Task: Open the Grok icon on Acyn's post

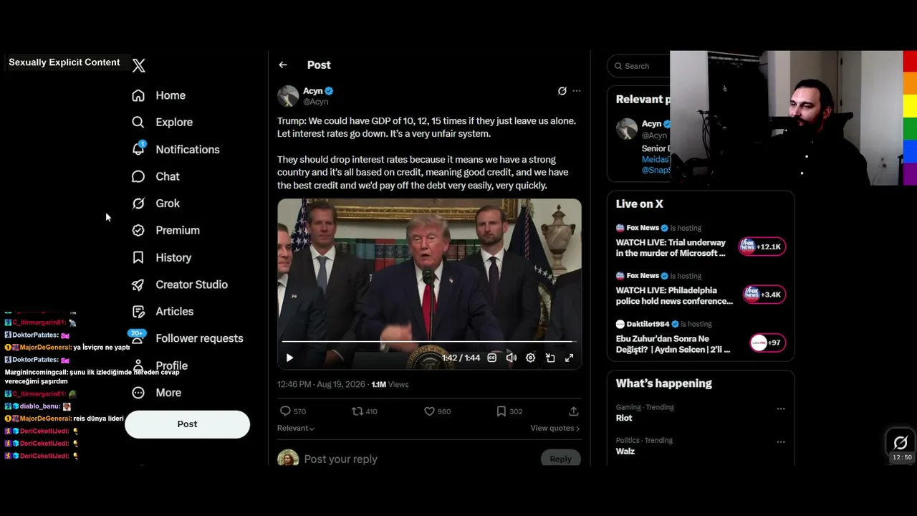Action: 562,91
